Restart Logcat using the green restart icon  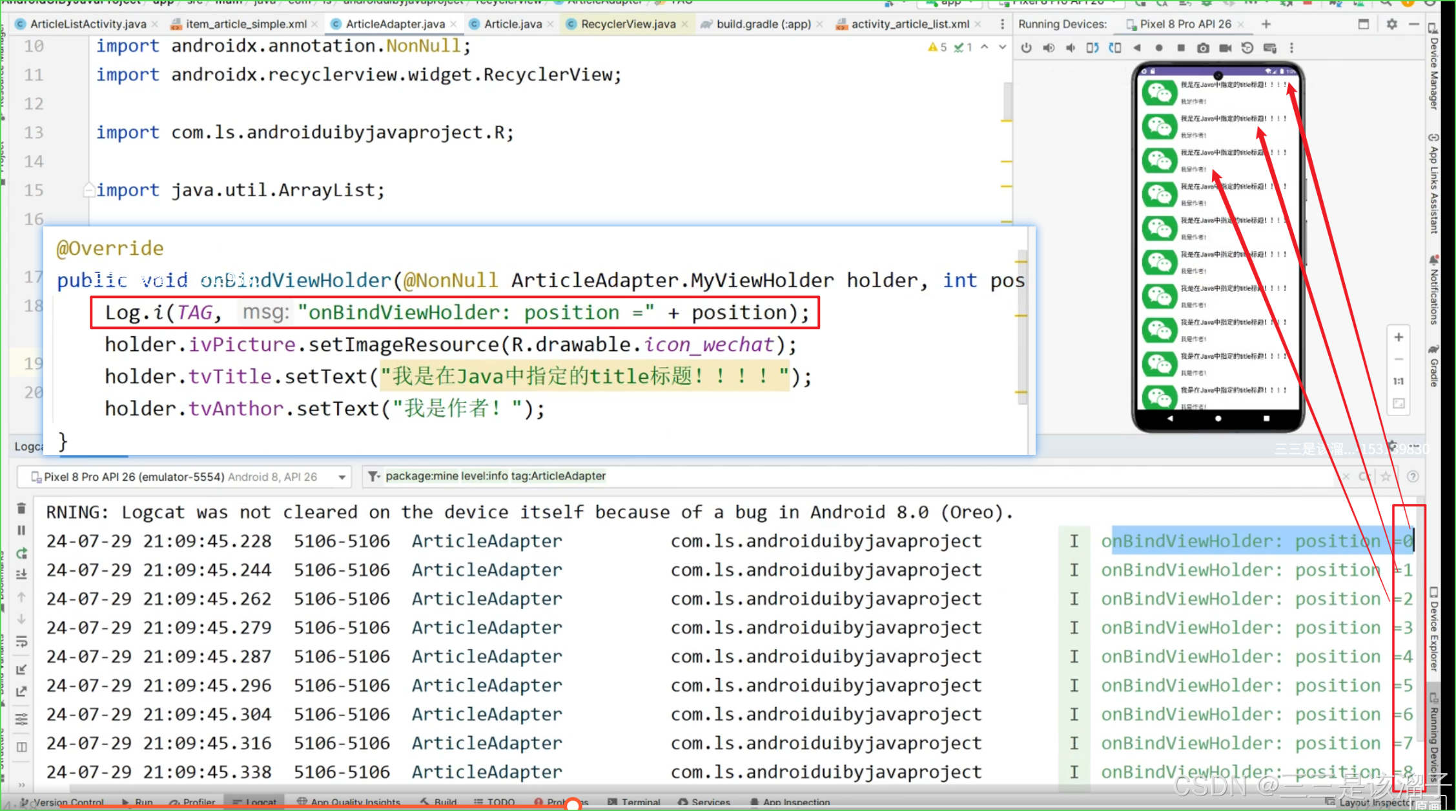tap(21, 553)
